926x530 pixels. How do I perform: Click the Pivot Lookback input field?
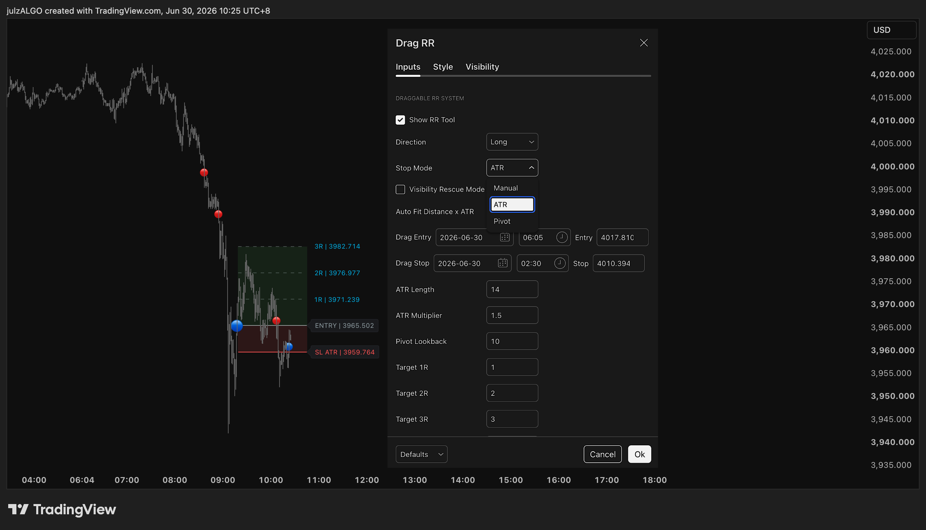(x=512, y=341)
